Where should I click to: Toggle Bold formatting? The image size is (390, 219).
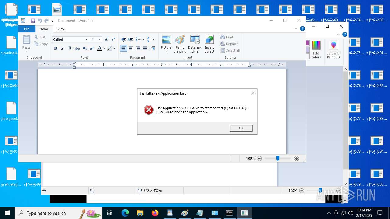click(x=55, y=48)
